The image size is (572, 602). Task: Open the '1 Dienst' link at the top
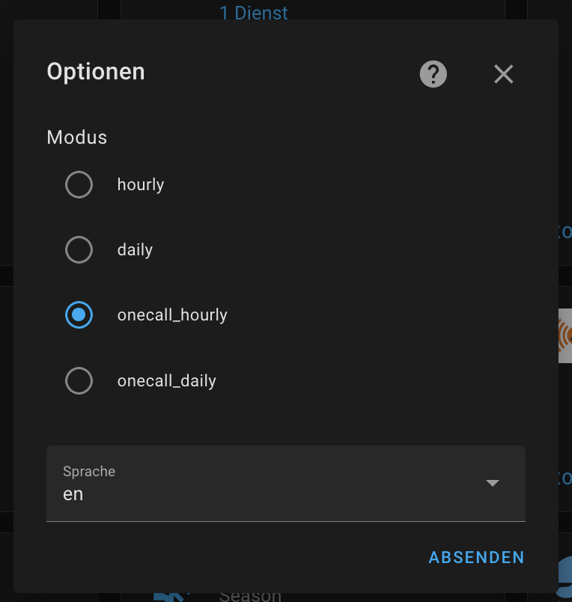pyautogui.click(x=253, y=12)
